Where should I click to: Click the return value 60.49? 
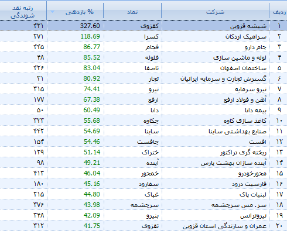pos(91,110)
